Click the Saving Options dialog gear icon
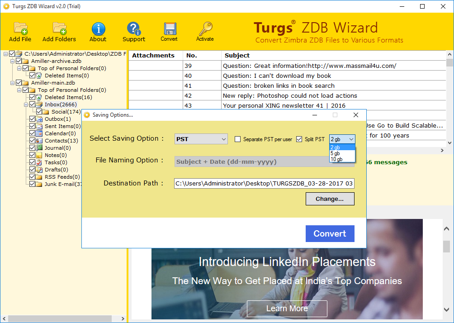This screenshot has height=323, width=454. (87, 115)
